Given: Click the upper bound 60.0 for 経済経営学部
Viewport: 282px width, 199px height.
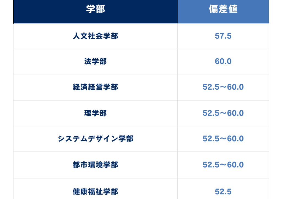Looking at the screenshot, I should (235, 87).
